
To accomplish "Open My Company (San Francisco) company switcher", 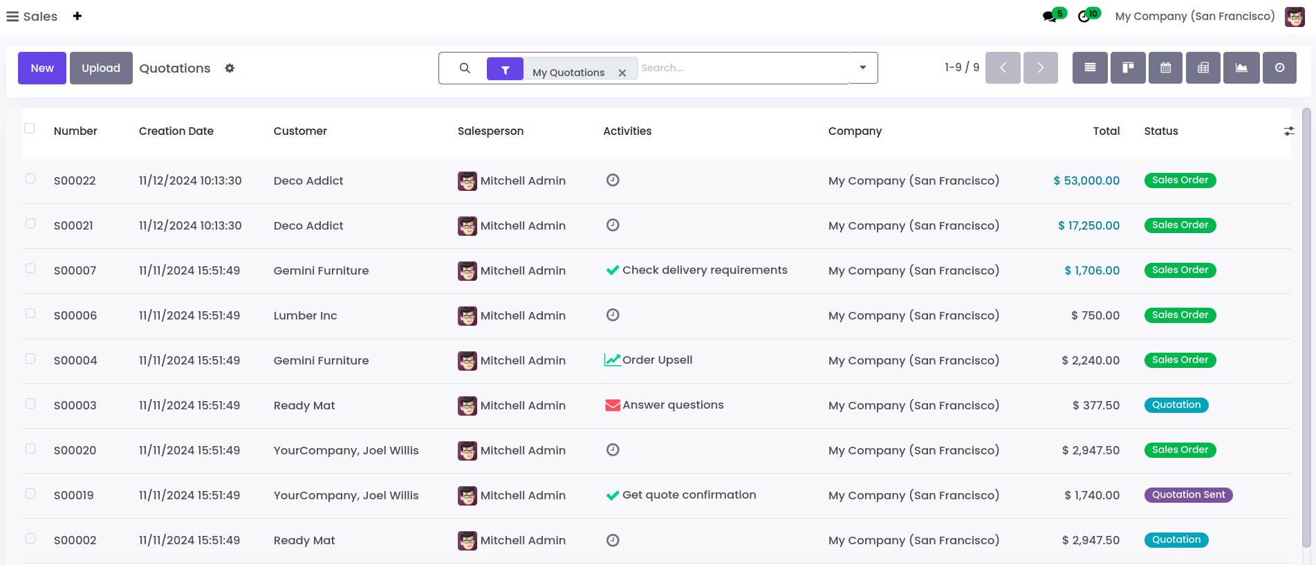I will point(1194,16).
